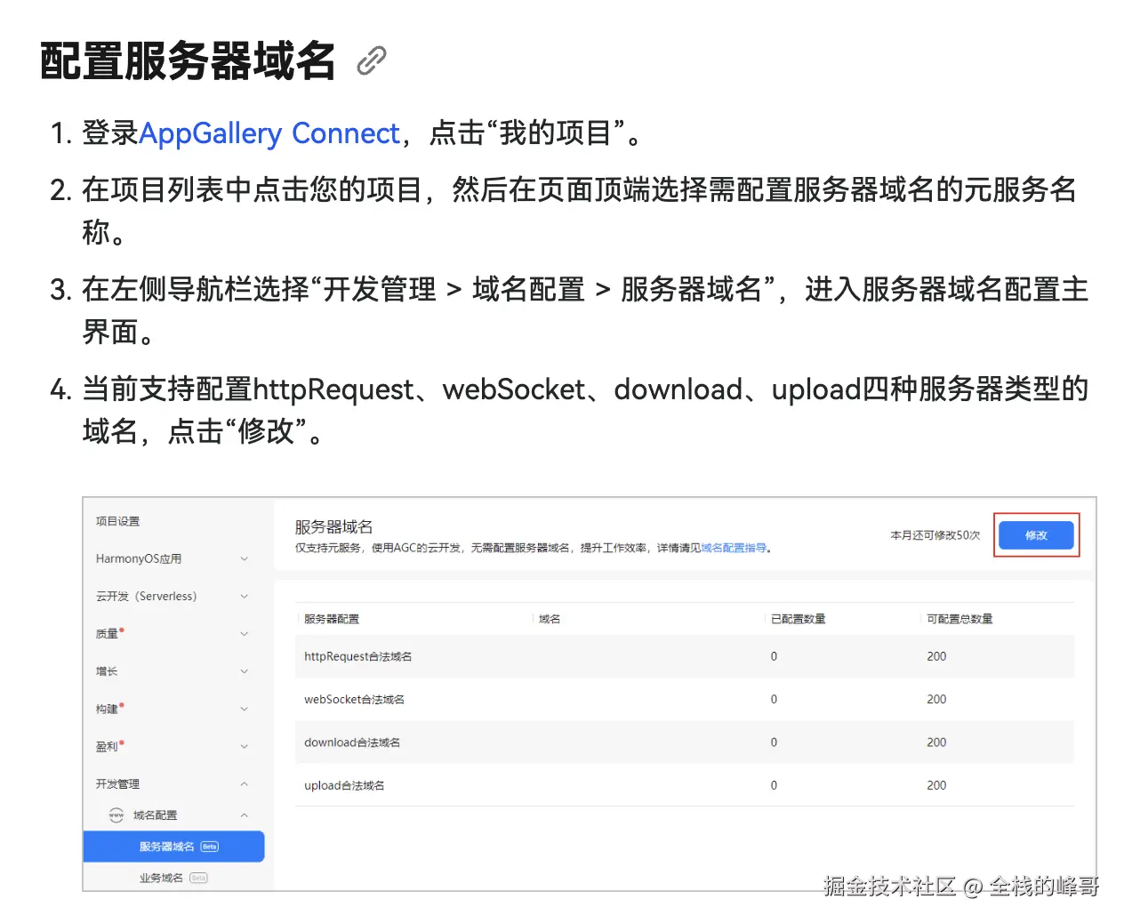The height and width of the screenshot is (923, 1124).
Task: Open the 增长 sidebar item
Action: pos(107,671)
